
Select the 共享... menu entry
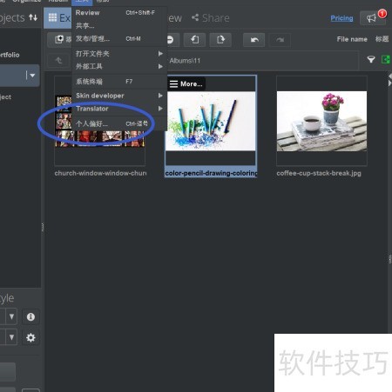pos(119,25)
